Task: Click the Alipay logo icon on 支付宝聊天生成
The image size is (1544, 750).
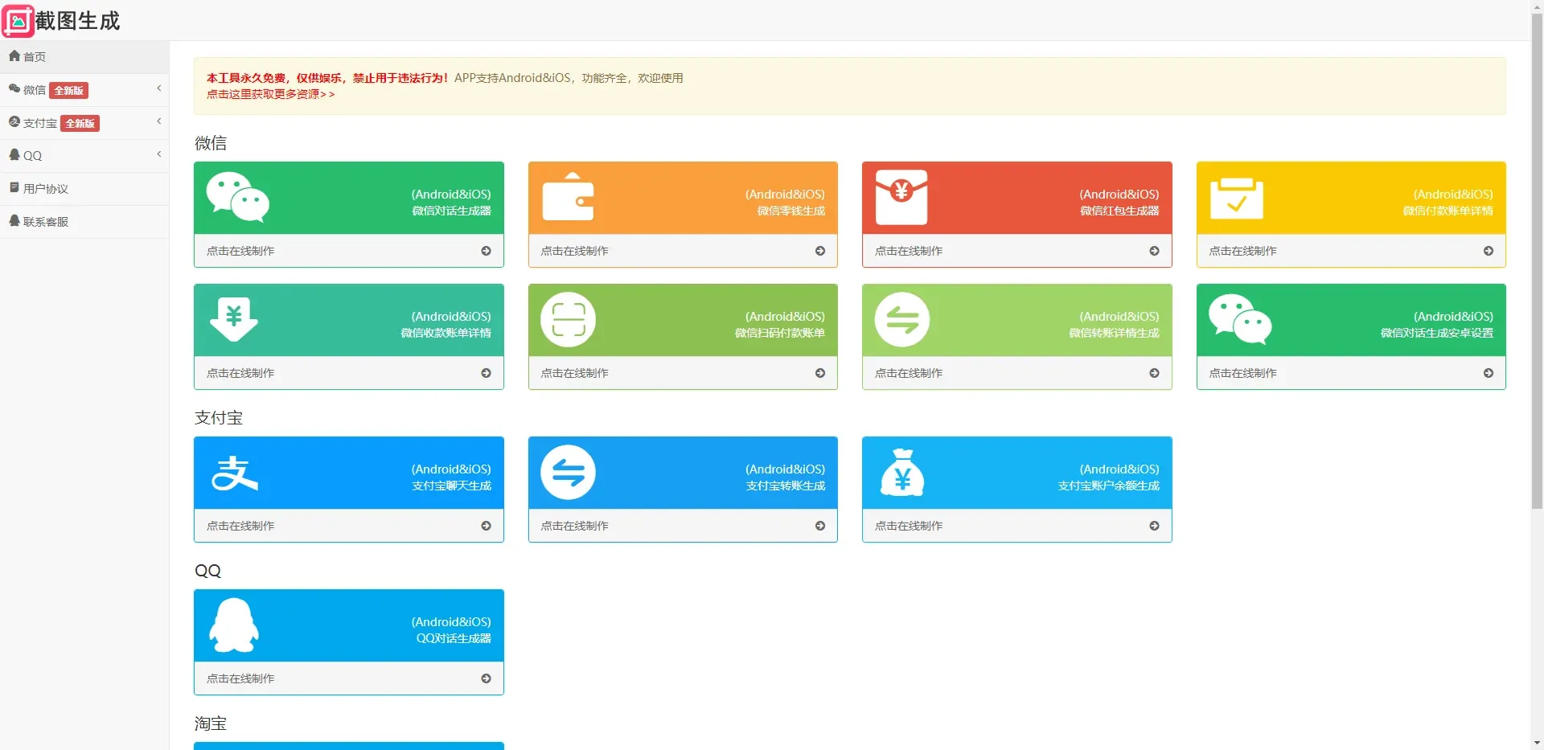Action: [234, 473]
